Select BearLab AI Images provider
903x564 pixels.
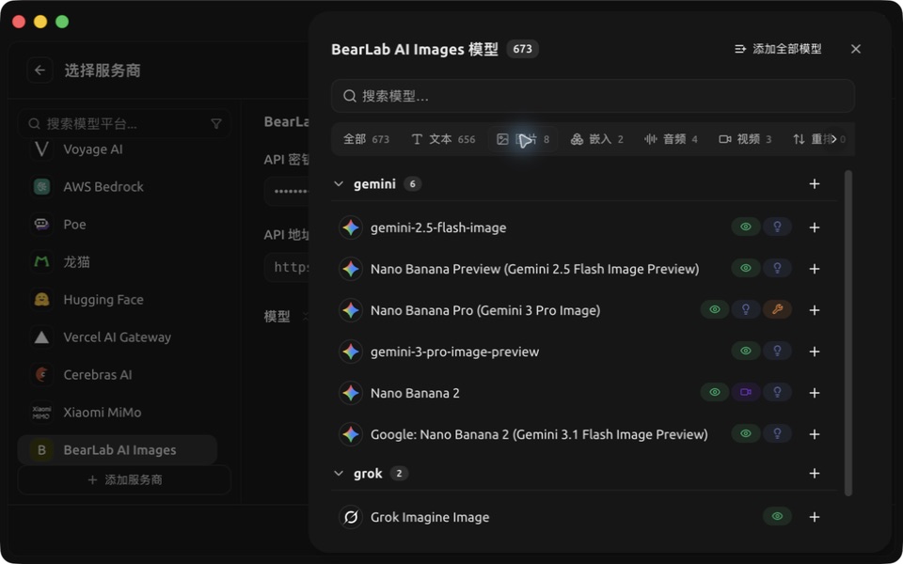[x=118, y=450]
